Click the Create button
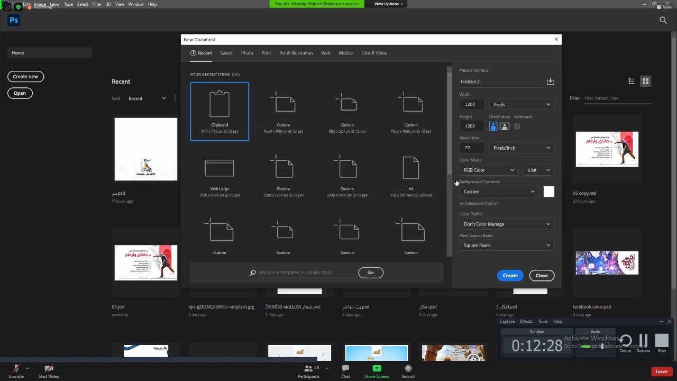Viewport: 677px width, 381px height. pos(510,275)
